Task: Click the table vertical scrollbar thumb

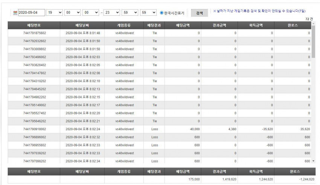Action: (314, 42)
